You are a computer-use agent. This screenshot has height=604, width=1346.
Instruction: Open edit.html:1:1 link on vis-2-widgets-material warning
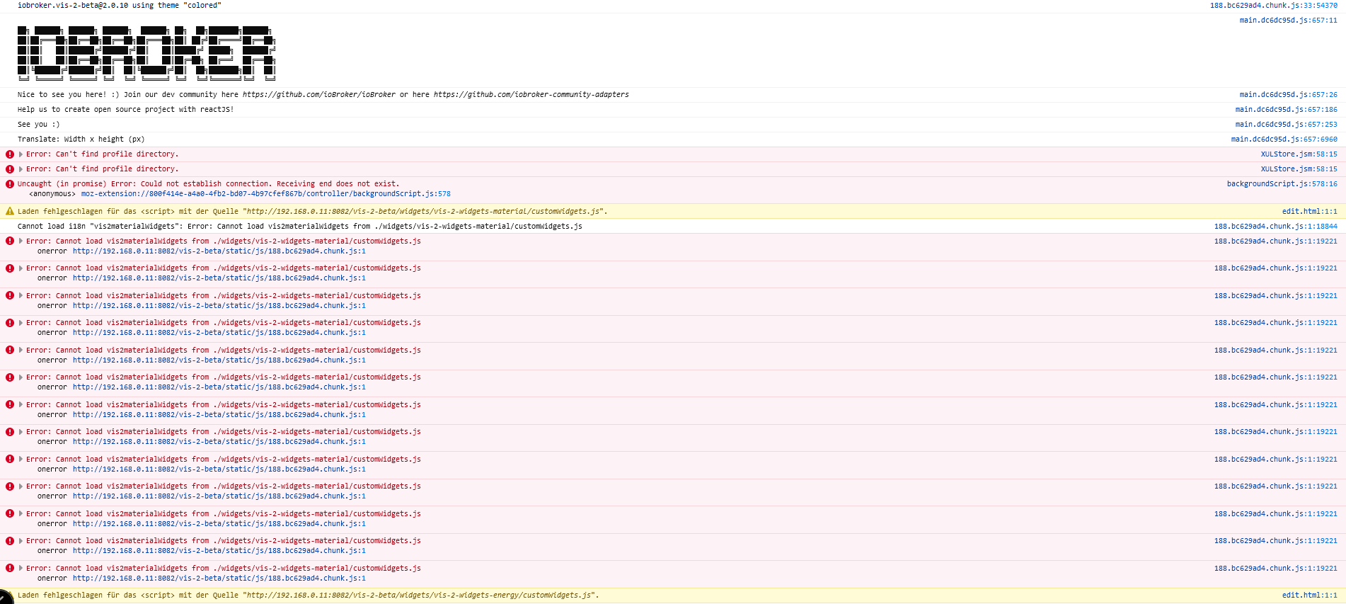[x=1309, y=212]
